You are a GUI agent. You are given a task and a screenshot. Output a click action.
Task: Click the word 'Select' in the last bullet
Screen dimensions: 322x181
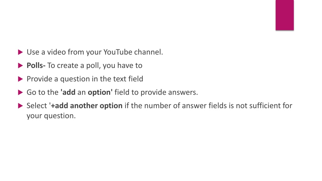click(37, 106)
